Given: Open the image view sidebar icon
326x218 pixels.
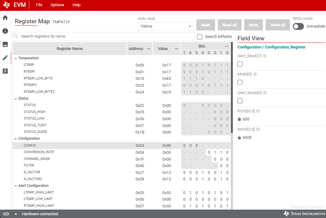Looking at the screenshot, I should coord(5,44).
